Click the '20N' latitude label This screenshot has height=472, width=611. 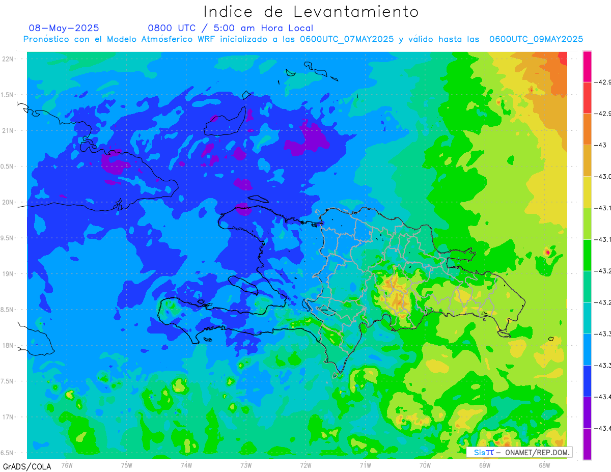tap(8, 202)
